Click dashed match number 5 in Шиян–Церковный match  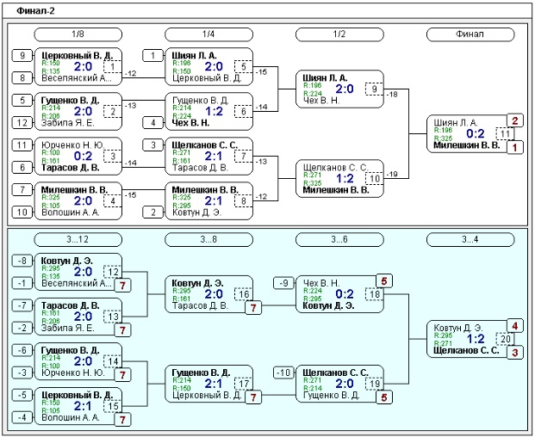tap(243, 67)
